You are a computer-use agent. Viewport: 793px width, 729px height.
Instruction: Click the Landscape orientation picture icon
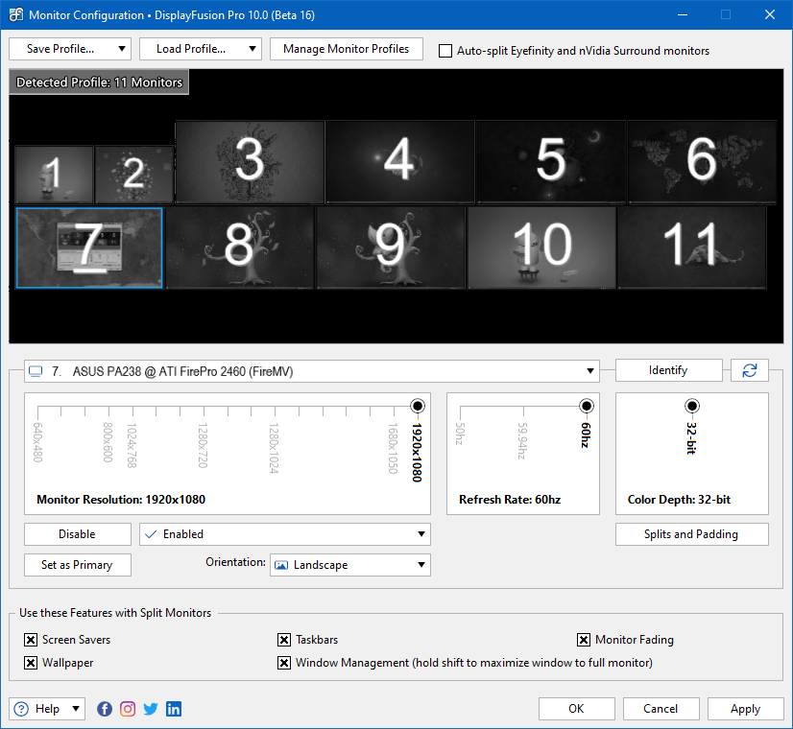click(x=281, y=565)
